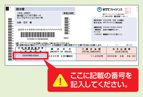Click the red callout instruction text

click(101, 80)
